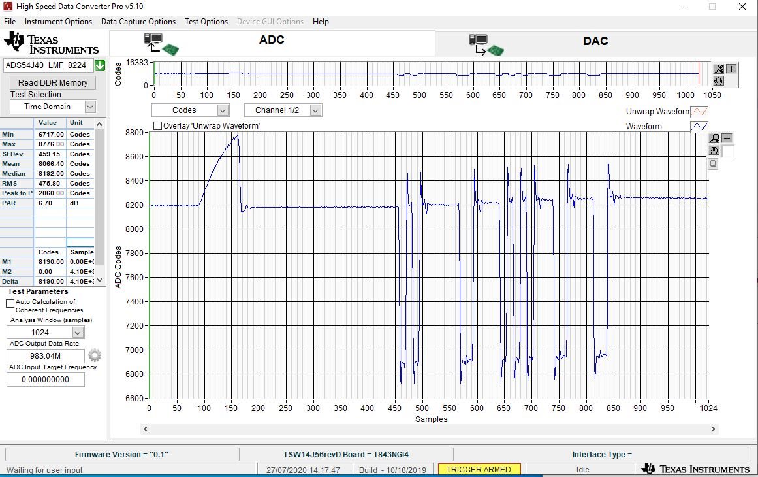Click Read DDR Memory button
This screenshot has width=758, height=477.
(53, 83)
